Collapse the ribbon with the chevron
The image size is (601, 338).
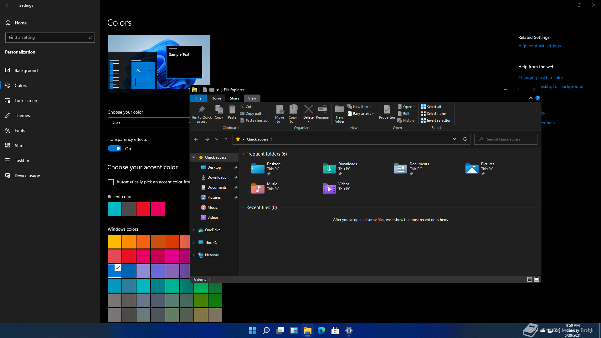coord(531,98)
